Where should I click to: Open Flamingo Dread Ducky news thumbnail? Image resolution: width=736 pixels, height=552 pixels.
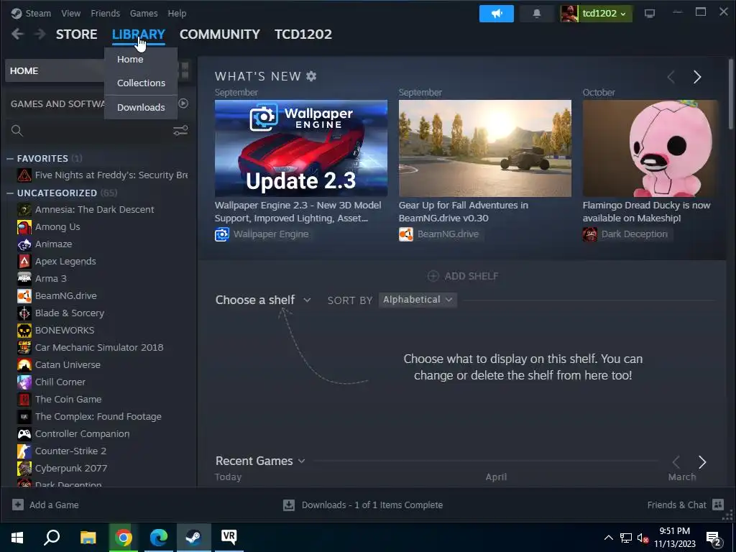tap(650, 148)
